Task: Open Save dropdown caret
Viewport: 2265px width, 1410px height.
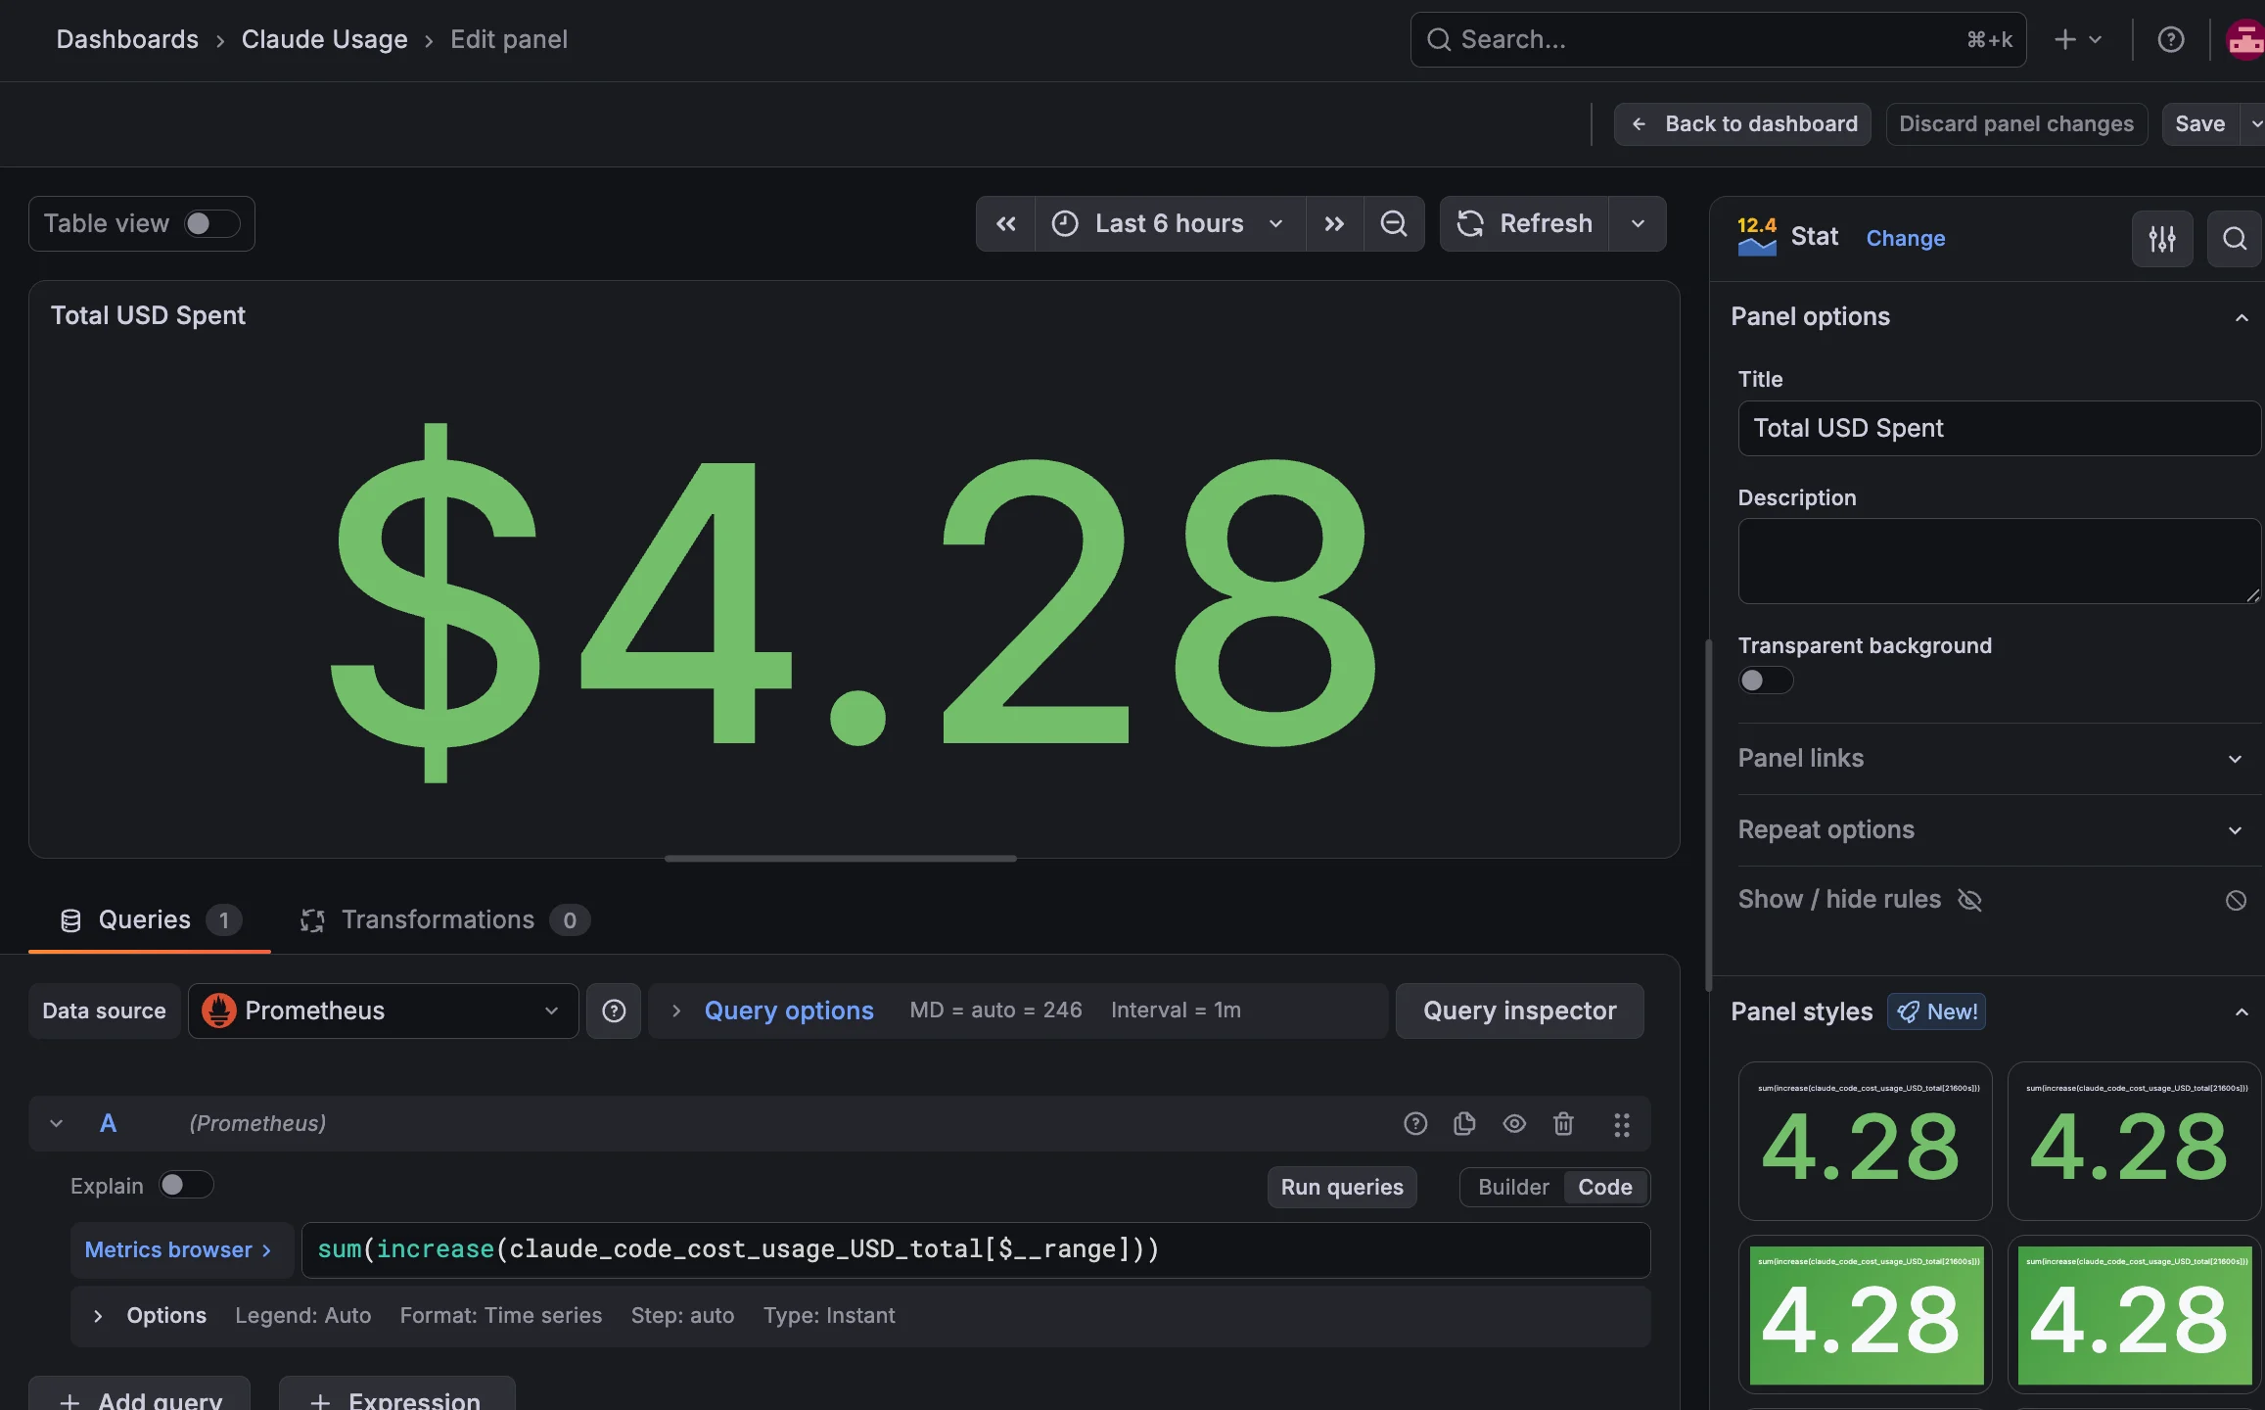Action: point(2253,124)
